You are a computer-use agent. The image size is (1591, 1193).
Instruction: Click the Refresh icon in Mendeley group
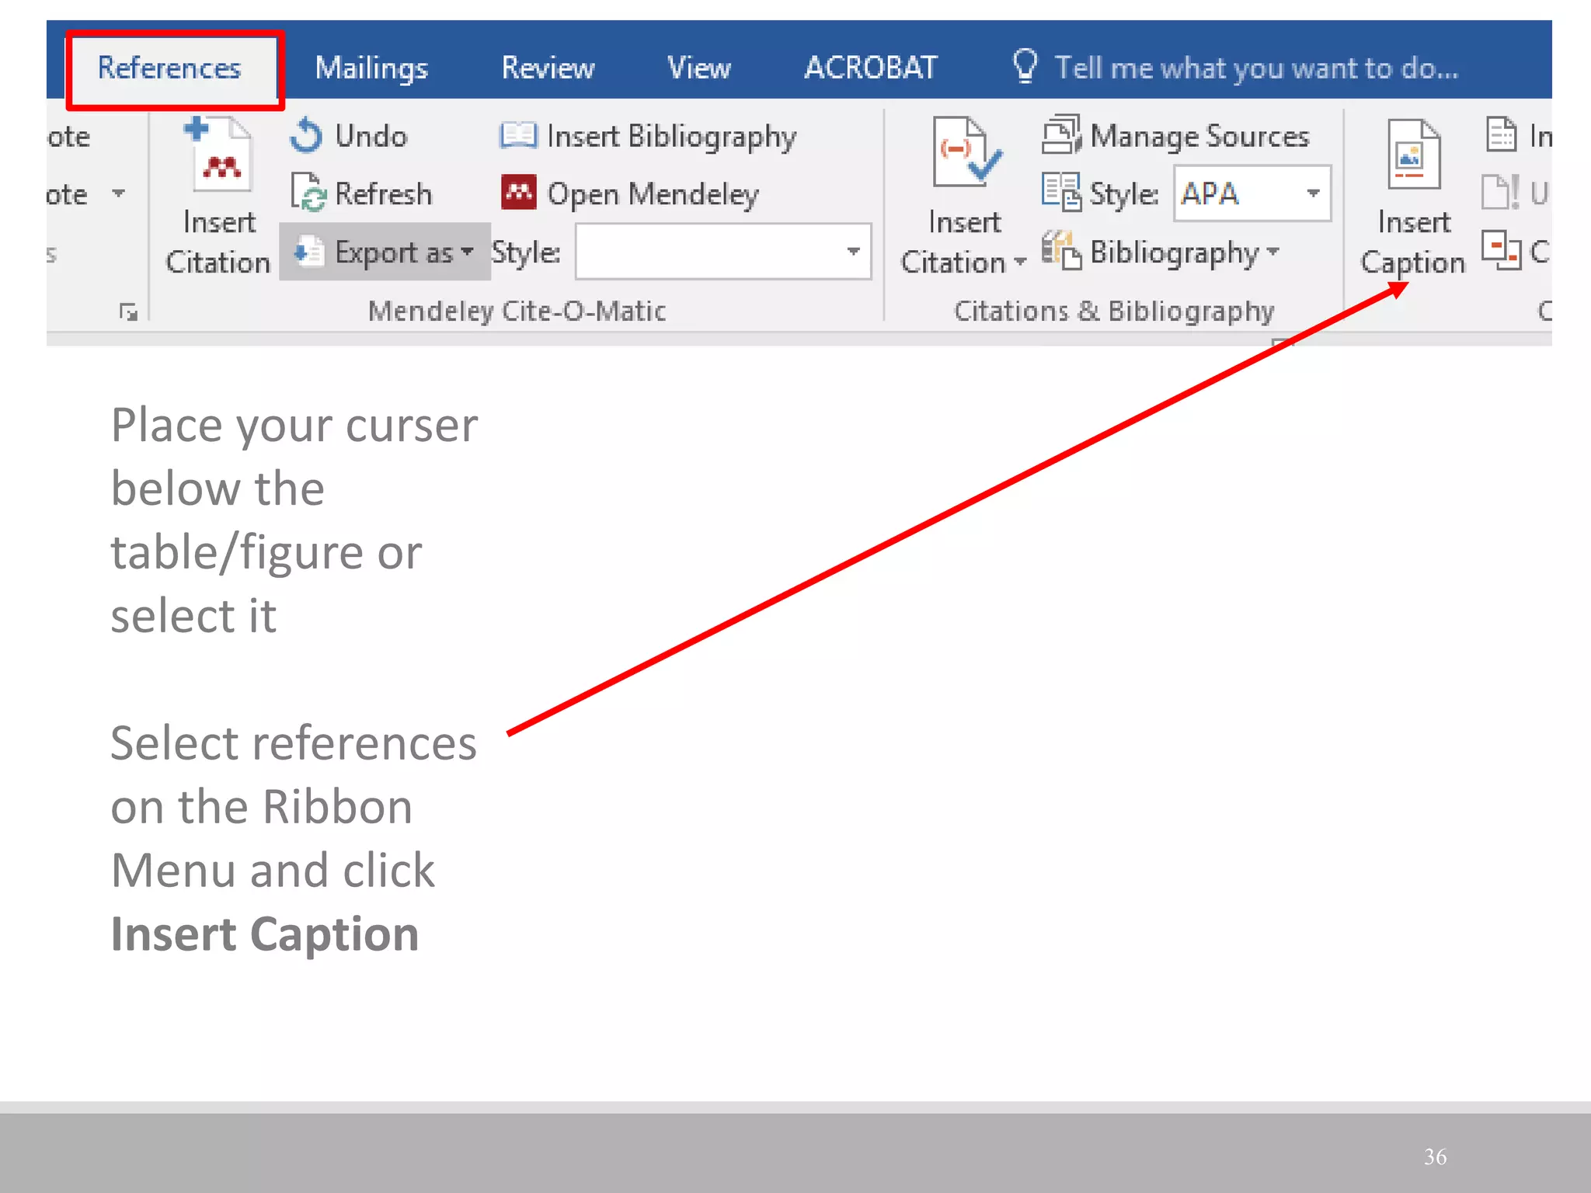click(x=308, y=192)
